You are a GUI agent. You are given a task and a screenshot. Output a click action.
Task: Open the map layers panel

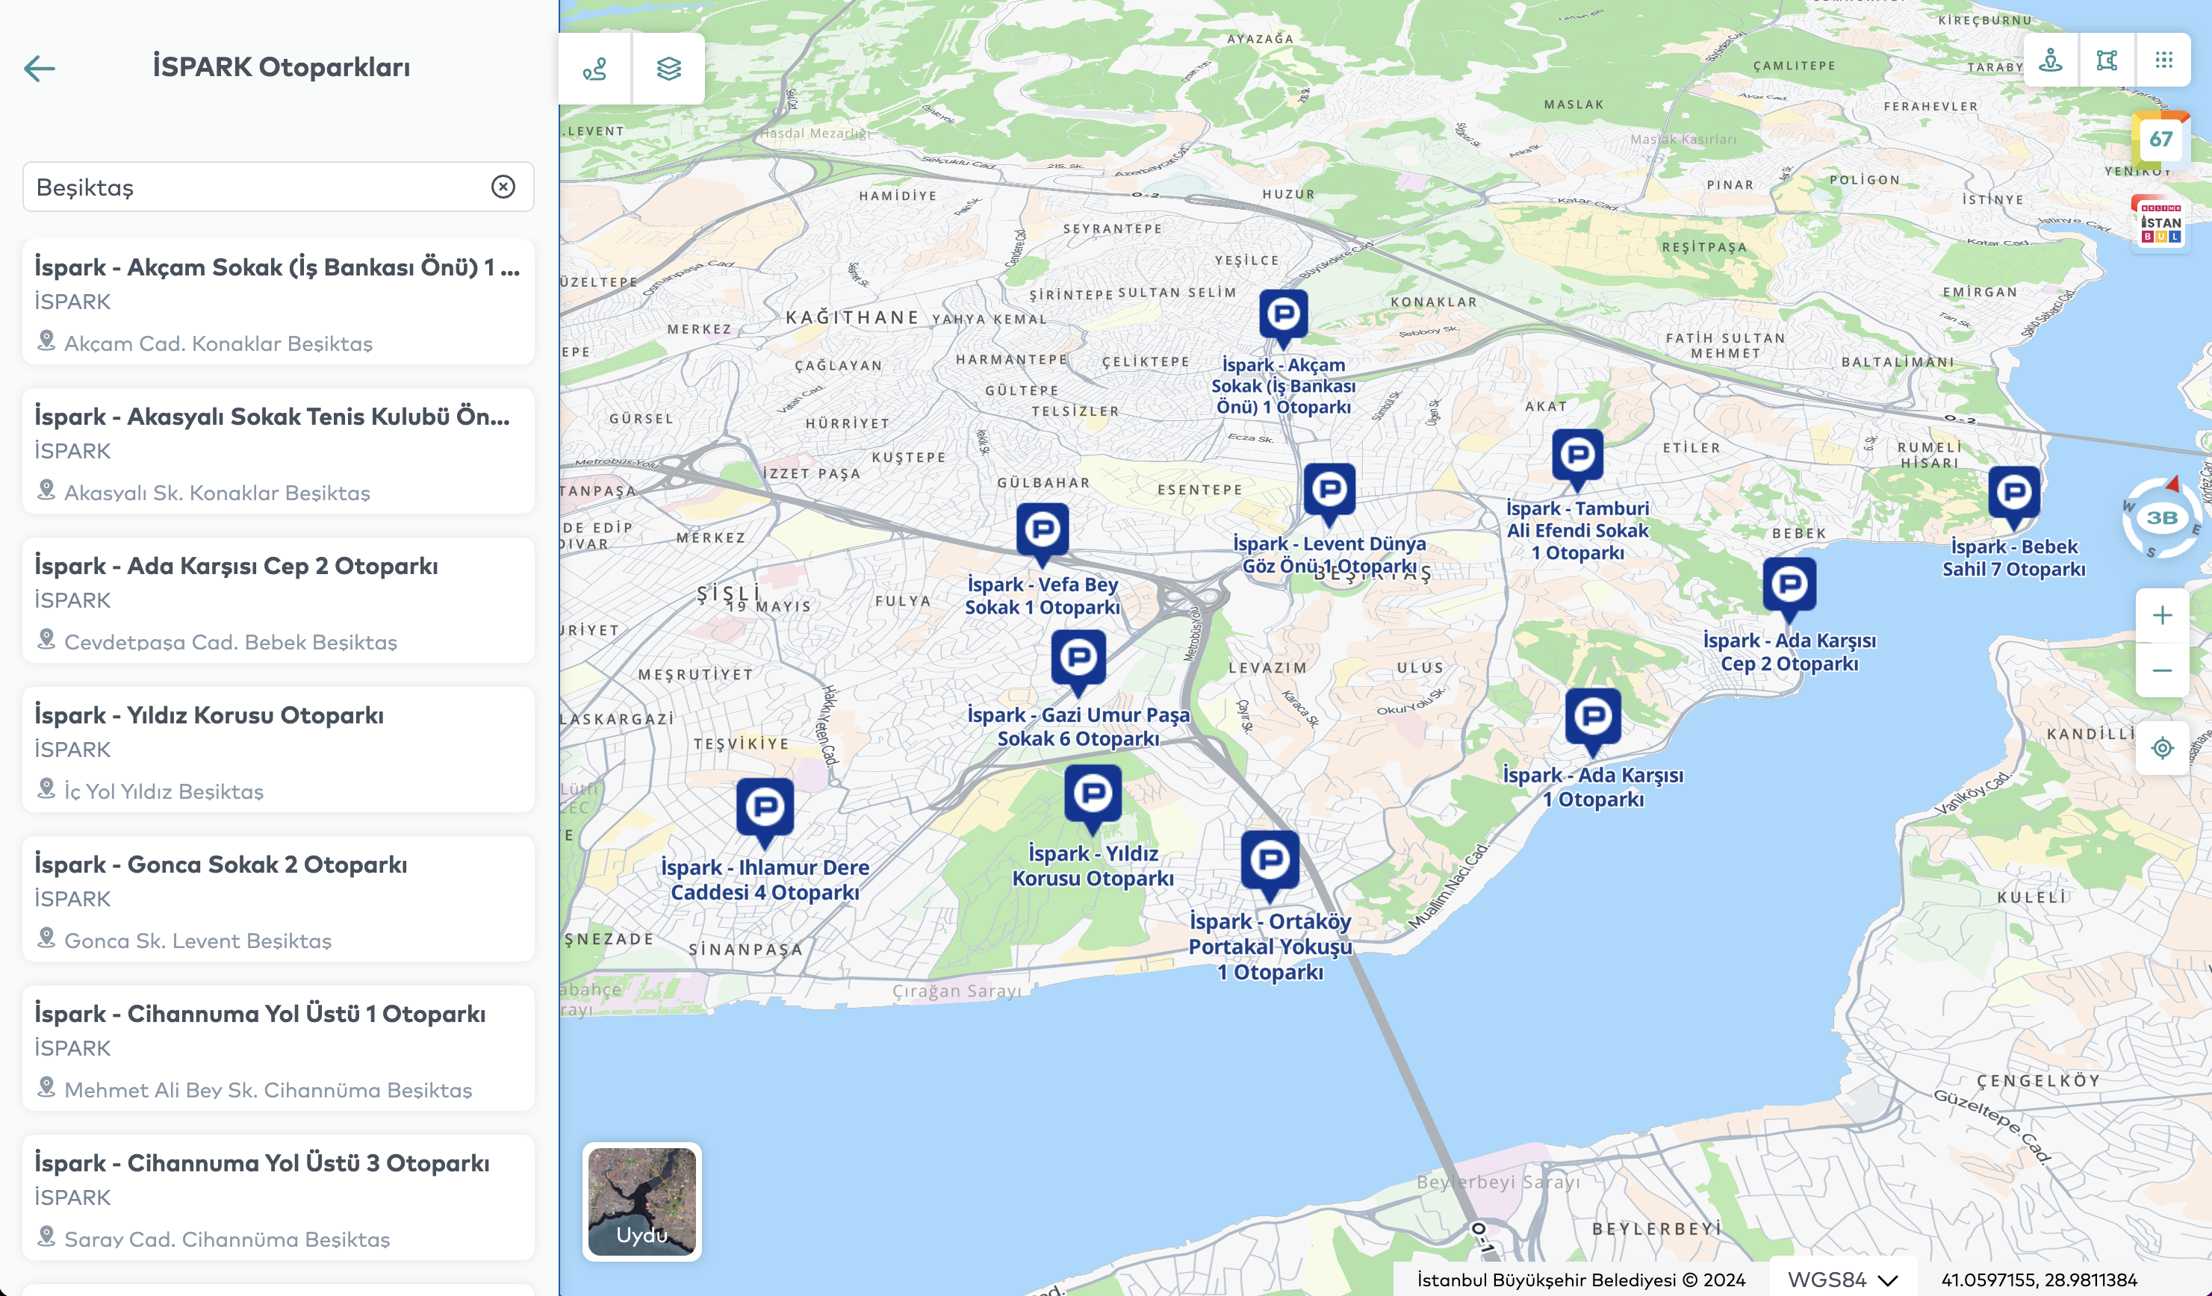[669, 69]
